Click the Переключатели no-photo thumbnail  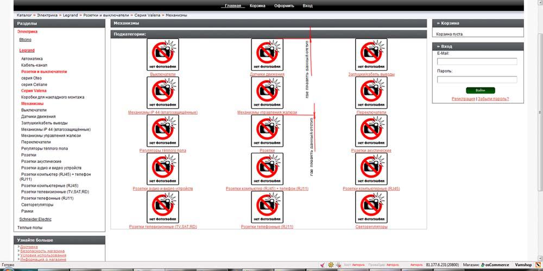371,92
